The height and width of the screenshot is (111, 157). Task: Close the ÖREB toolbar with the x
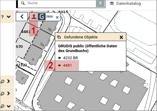57,17
